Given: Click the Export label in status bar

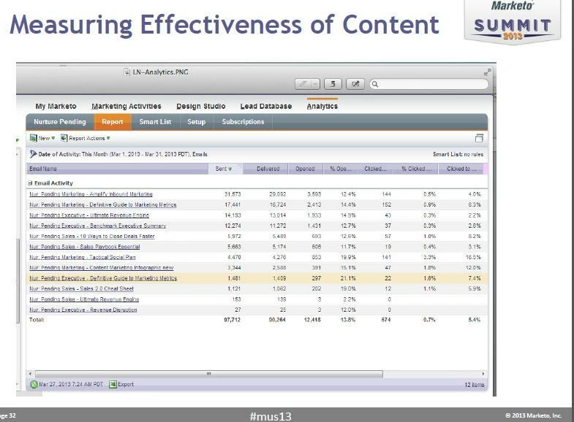Looking at the screenshot, I should [126, 384].
